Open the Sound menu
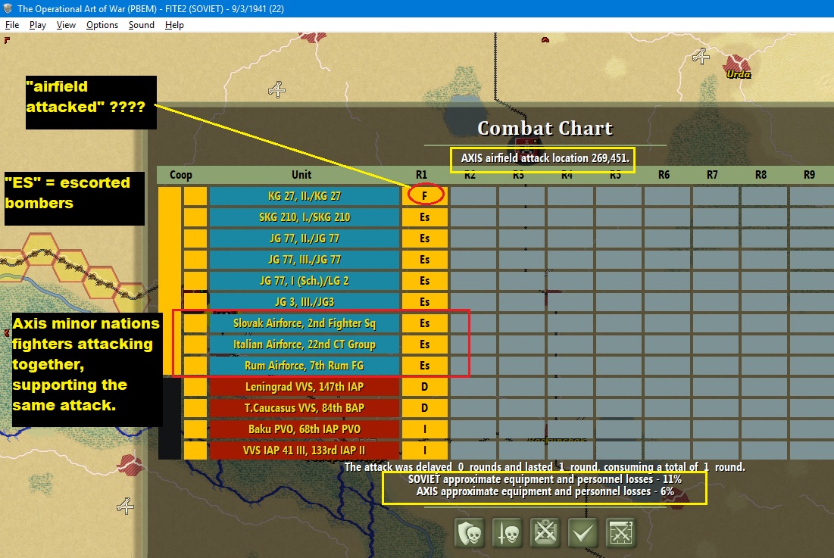Viewport: 834px width, 558px height. (x=142, y=25)
